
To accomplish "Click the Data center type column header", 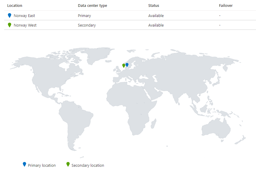I will pos(92,6).
